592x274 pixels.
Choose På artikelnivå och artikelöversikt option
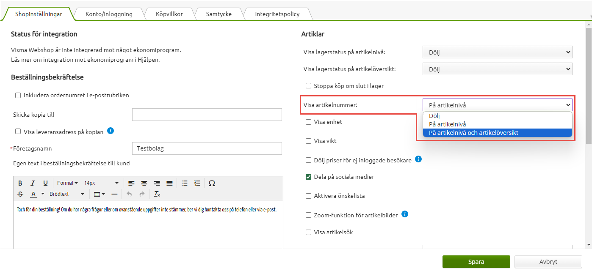473,133
